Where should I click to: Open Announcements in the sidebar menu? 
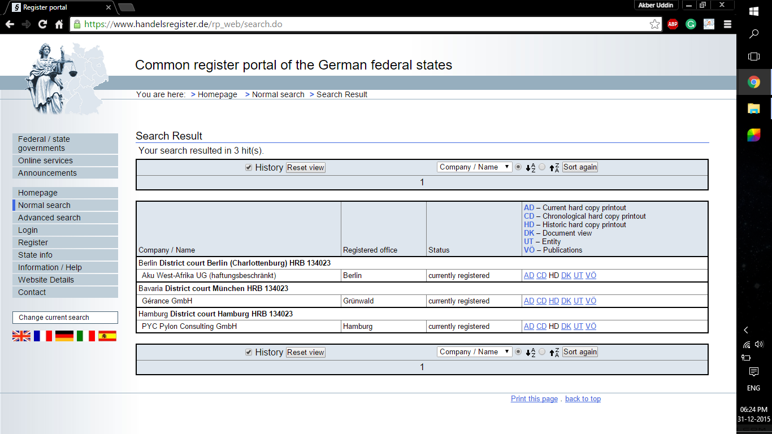(65, 173)
